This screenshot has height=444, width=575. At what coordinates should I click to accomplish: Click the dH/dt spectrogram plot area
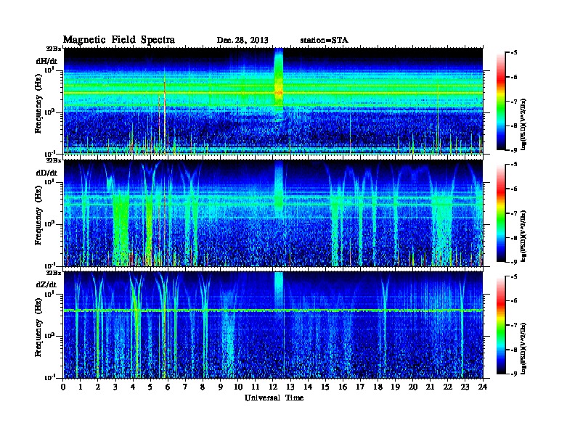pos(273,101)
